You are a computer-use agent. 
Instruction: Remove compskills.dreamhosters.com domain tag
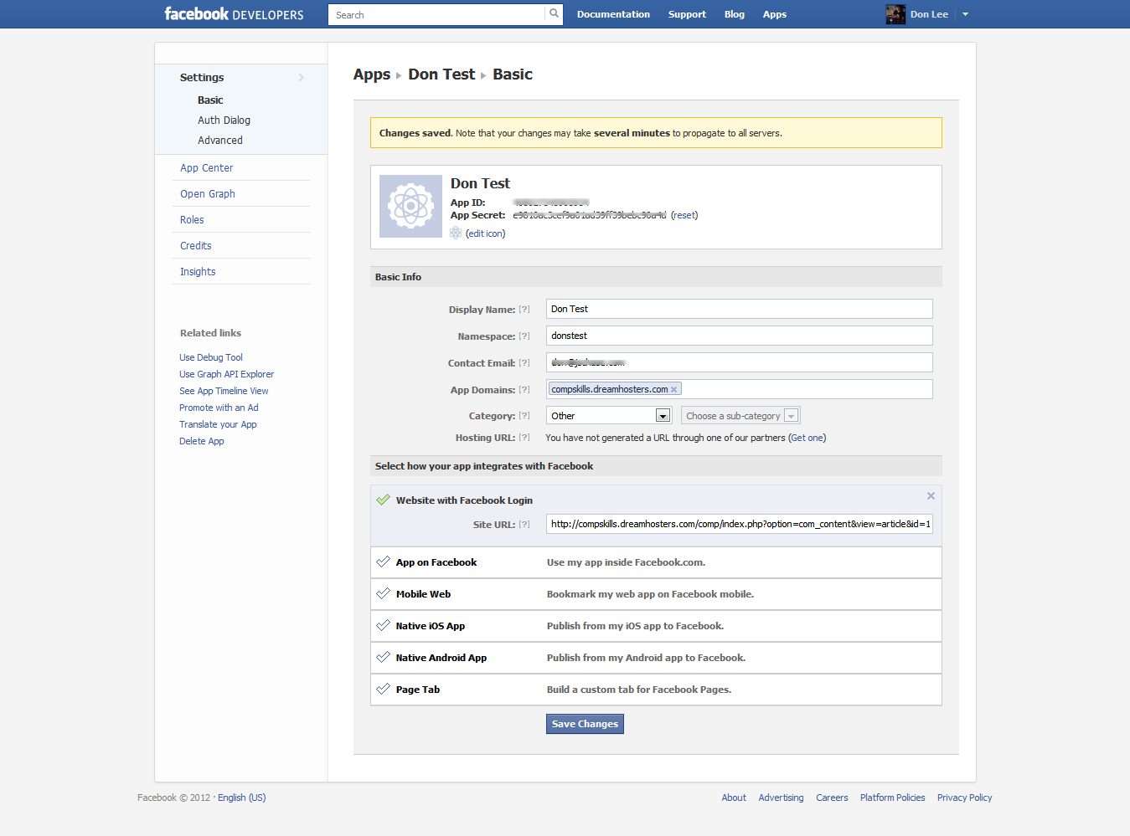coord(674,390)
